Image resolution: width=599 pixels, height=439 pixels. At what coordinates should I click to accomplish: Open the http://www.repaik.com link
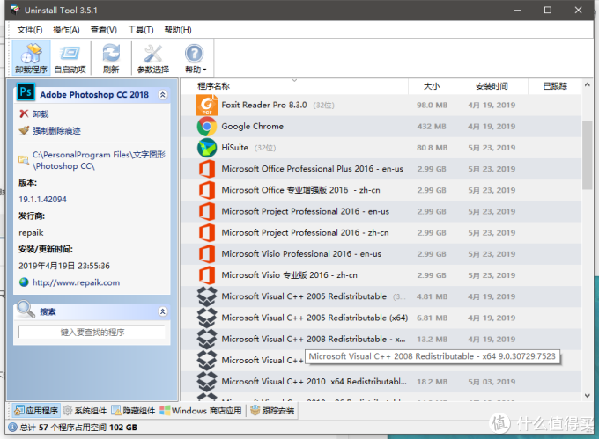coord(76,282)
